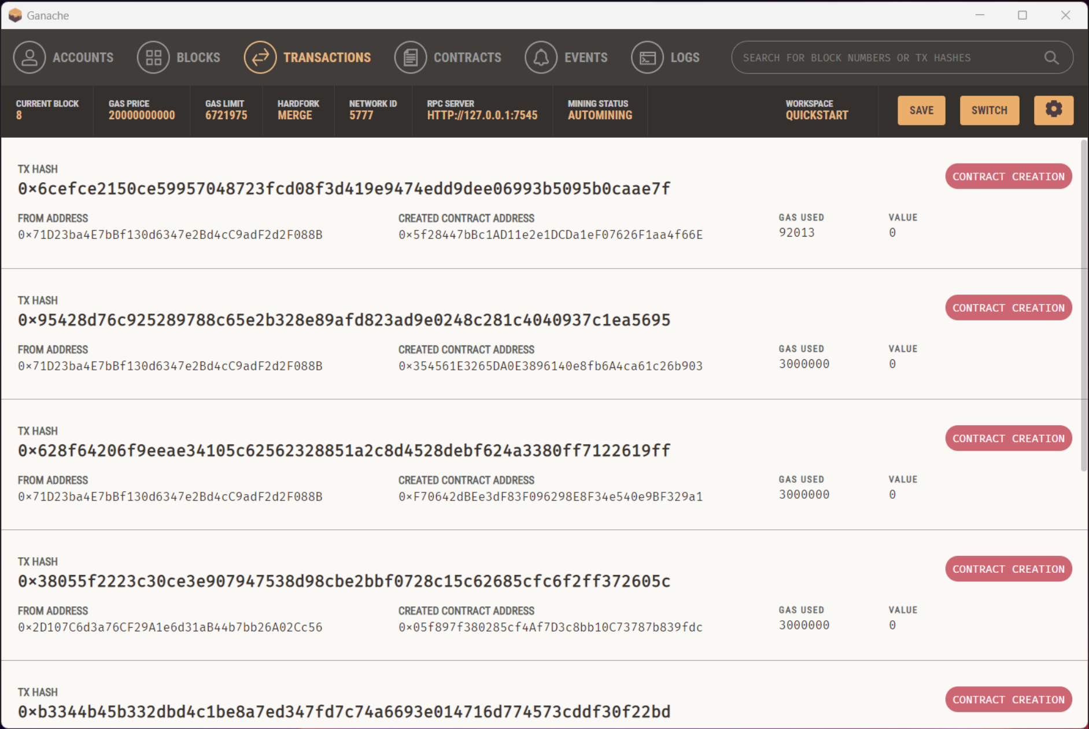
Task: Open the Blocks grid icon
Action: click(153, 57)
